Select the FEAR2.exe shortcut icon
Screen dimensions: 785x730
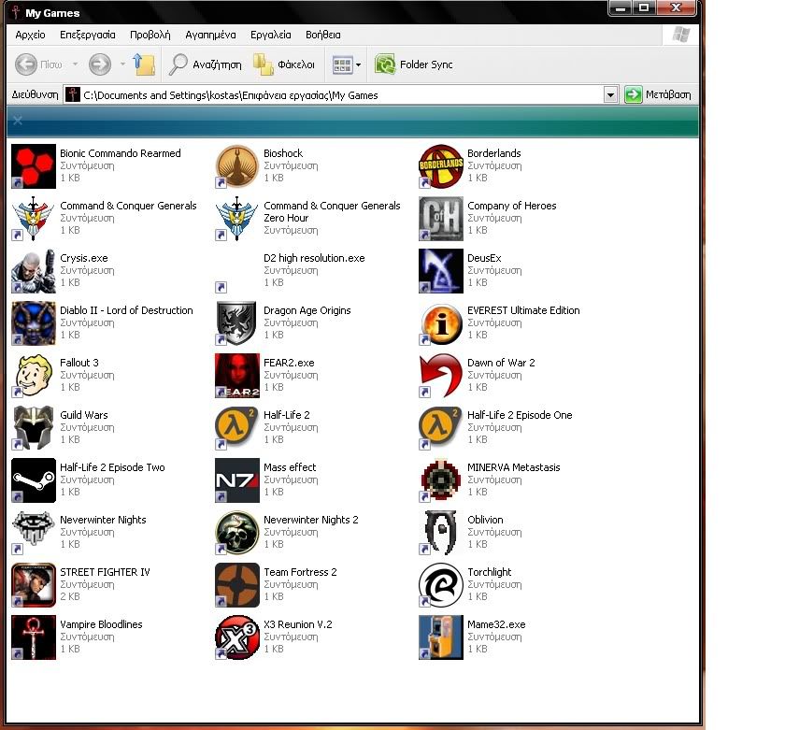coord(237,376)
